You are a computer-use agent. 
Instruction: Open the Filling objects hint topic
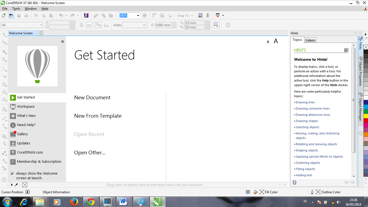pyautogui.click(x=305, y=169)
